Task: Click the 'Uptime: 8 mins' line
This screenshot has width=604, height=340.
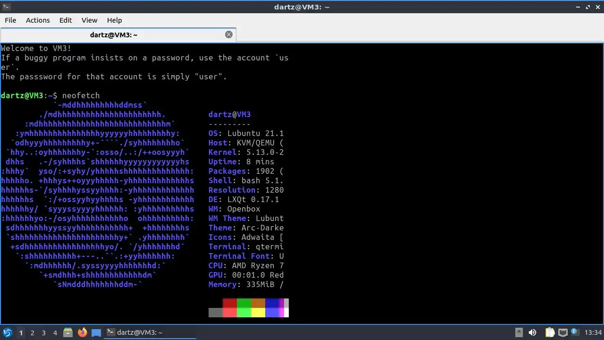Action: pyautogui.click(x=242, y=161)
